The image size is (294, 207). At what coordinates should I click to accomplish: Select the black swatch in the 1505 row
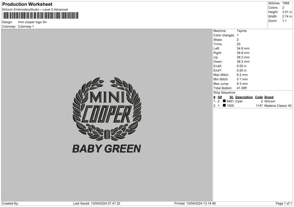coord(224,105)
